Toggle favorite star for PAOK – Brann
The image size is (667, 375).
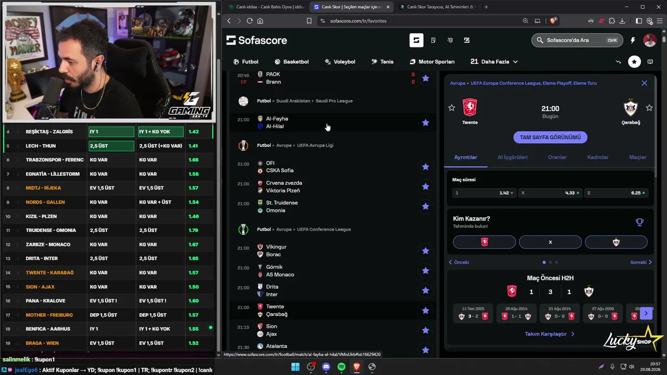click(426, 78)
